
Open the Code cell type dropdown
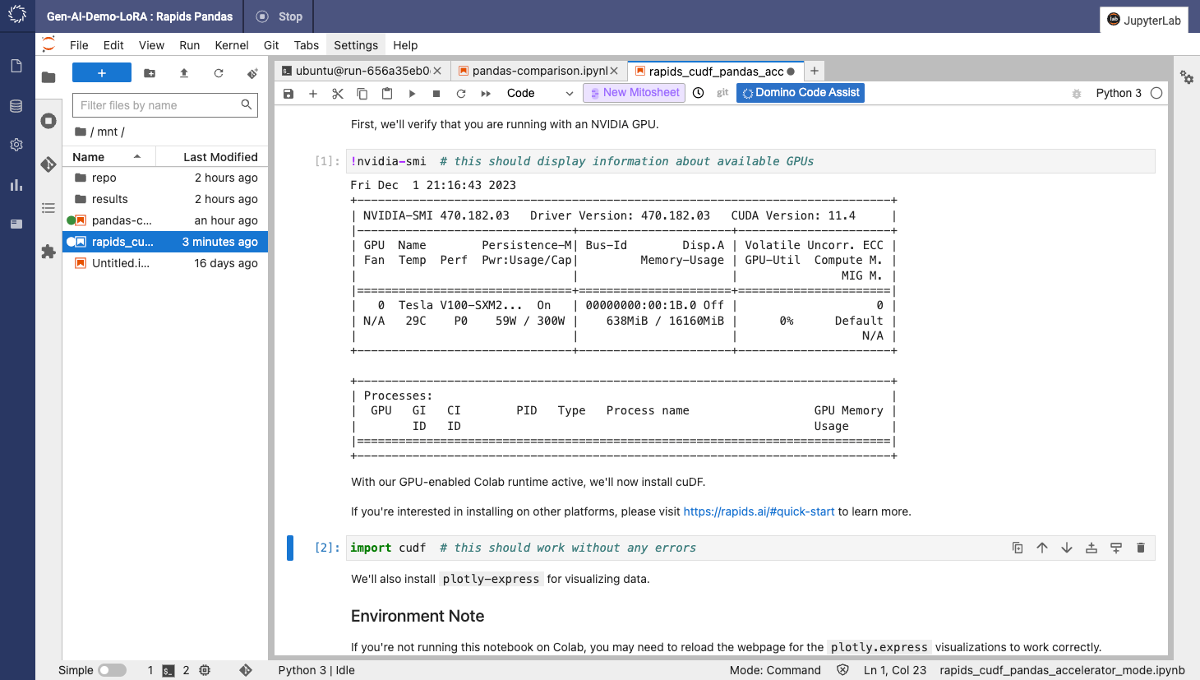point(540,93)
